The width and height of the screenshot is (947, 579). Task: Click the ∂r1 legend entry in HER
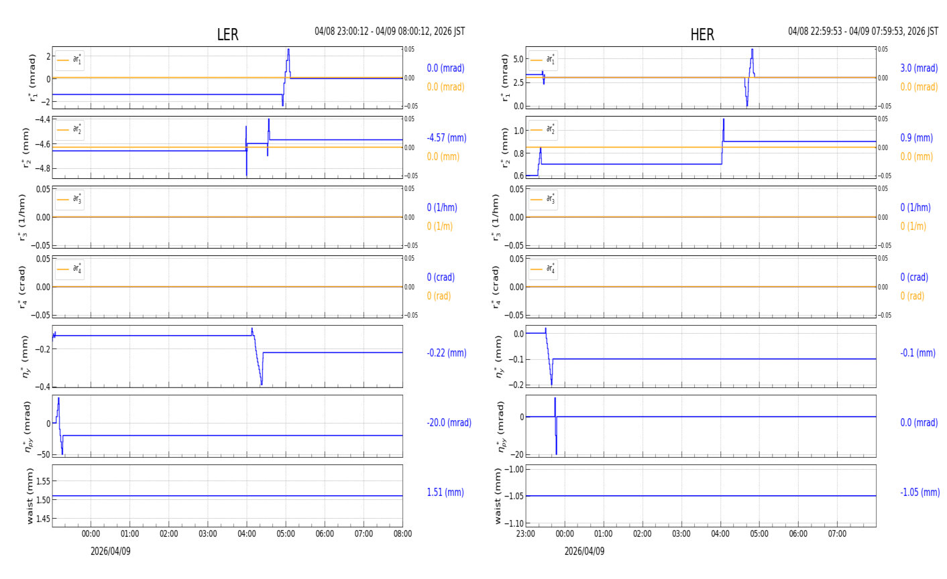543,60
